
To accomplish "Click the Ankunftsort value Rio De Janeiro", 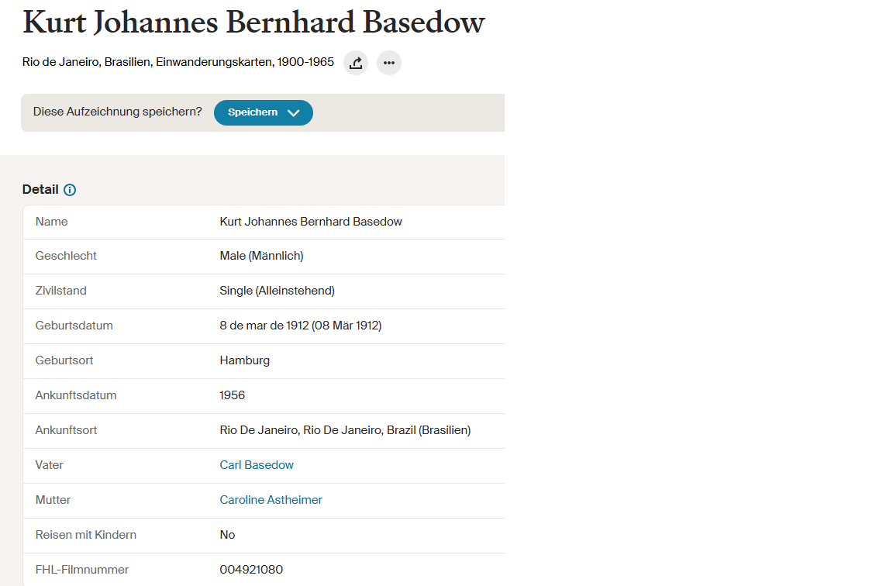I will pos(345,430).
